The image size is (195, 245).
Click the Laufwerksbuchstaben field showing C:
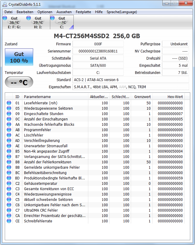point(98,72)
